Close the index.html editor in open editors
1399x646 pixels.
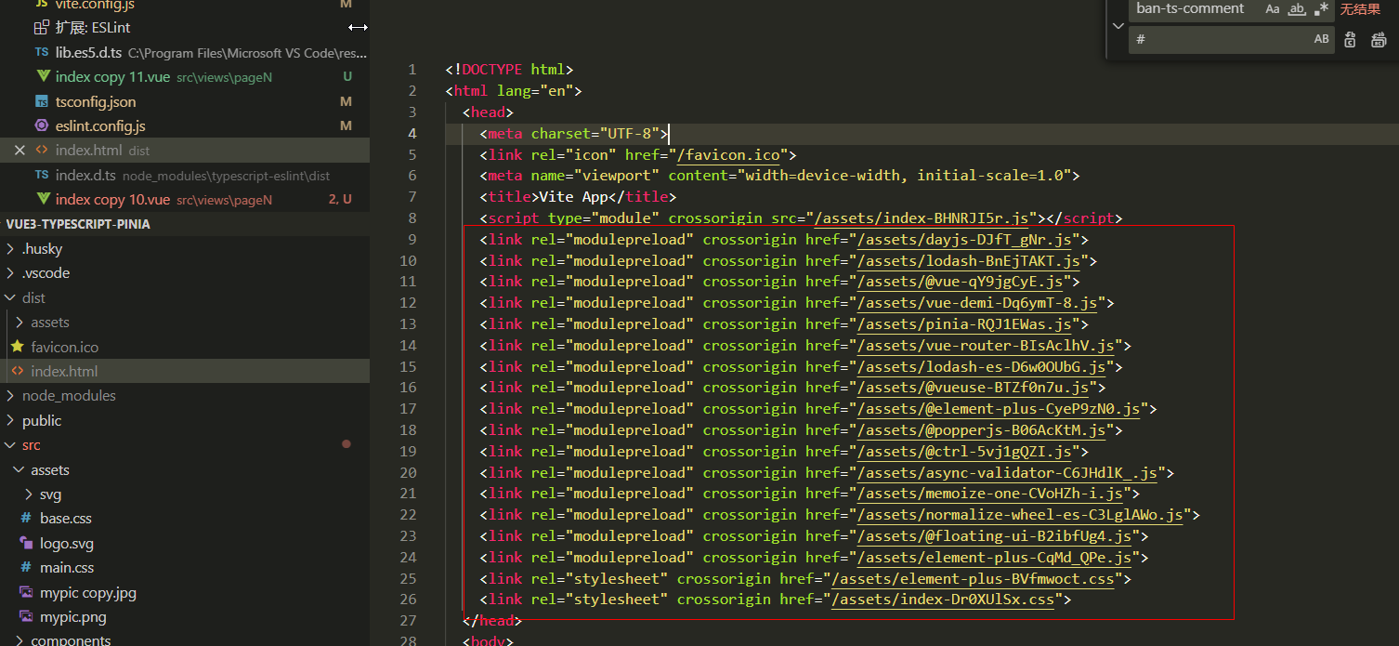[20, 150]
